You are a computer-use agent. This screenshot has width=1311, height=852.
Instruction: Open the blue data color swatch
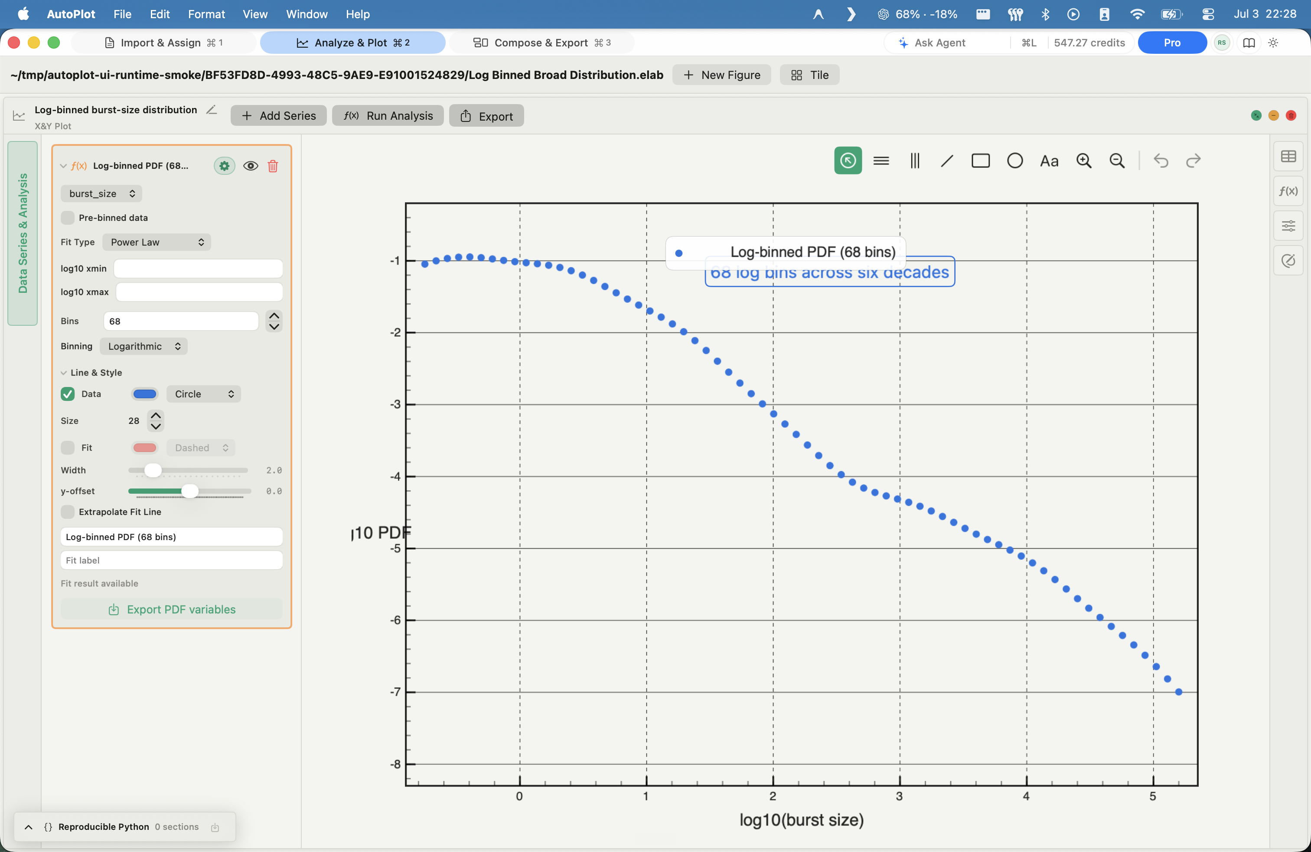(145, 393)
